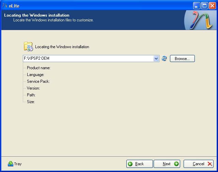The image size is (218, 172).
Task: Click the folder-with-disc installation icon
Action: pos(28,46)
